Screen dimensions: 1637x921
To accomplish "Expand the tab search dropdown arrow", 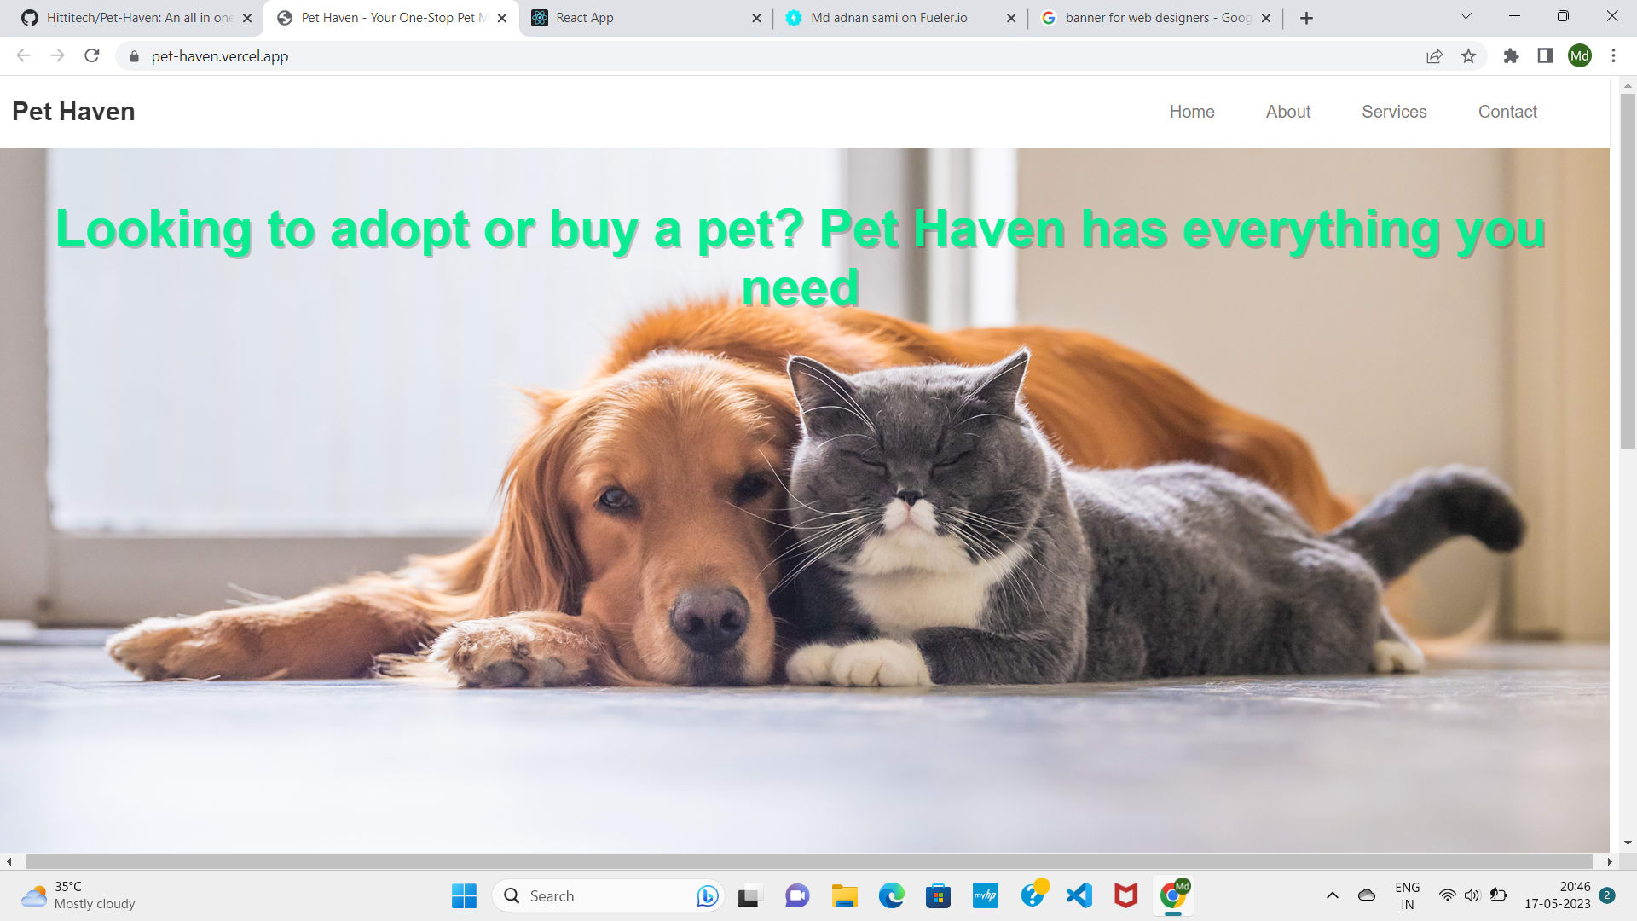I will tap(1466, 17).
